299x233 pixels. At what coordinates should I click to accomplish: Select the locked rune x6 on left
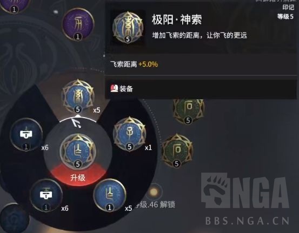pyautogui.click(x=26, y=134)
